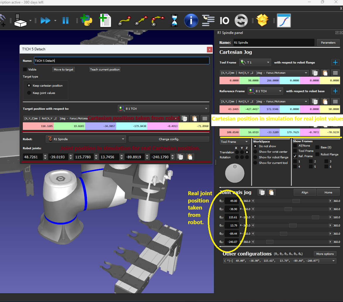Image resolution: width=343 pixels, height=302 pixels.
Task: Select Keep joint values radio option
Action: (x=29, y=93)
